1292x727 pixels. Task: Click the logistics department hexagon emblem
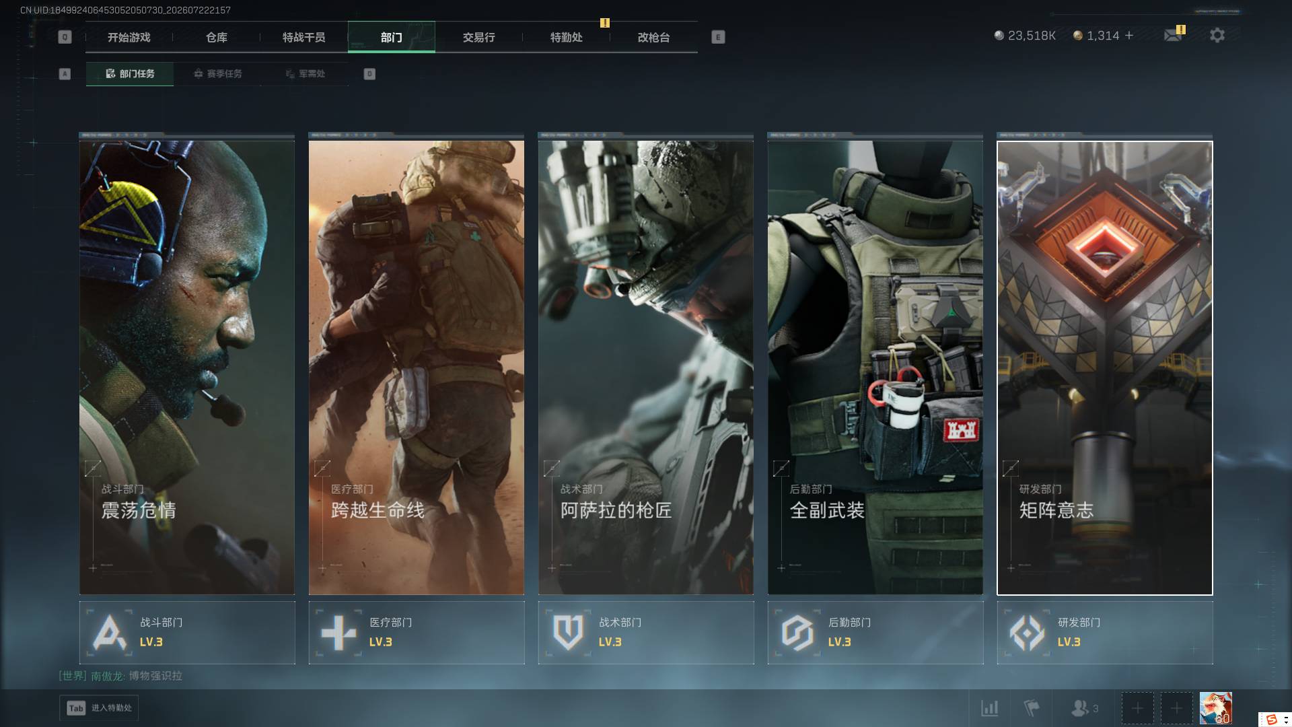[x=797, y=633]
